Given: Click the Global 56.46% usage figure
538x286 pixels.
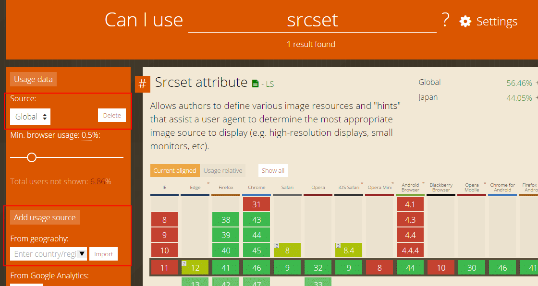Looking at the screenshot, I should tap(519, 83).
